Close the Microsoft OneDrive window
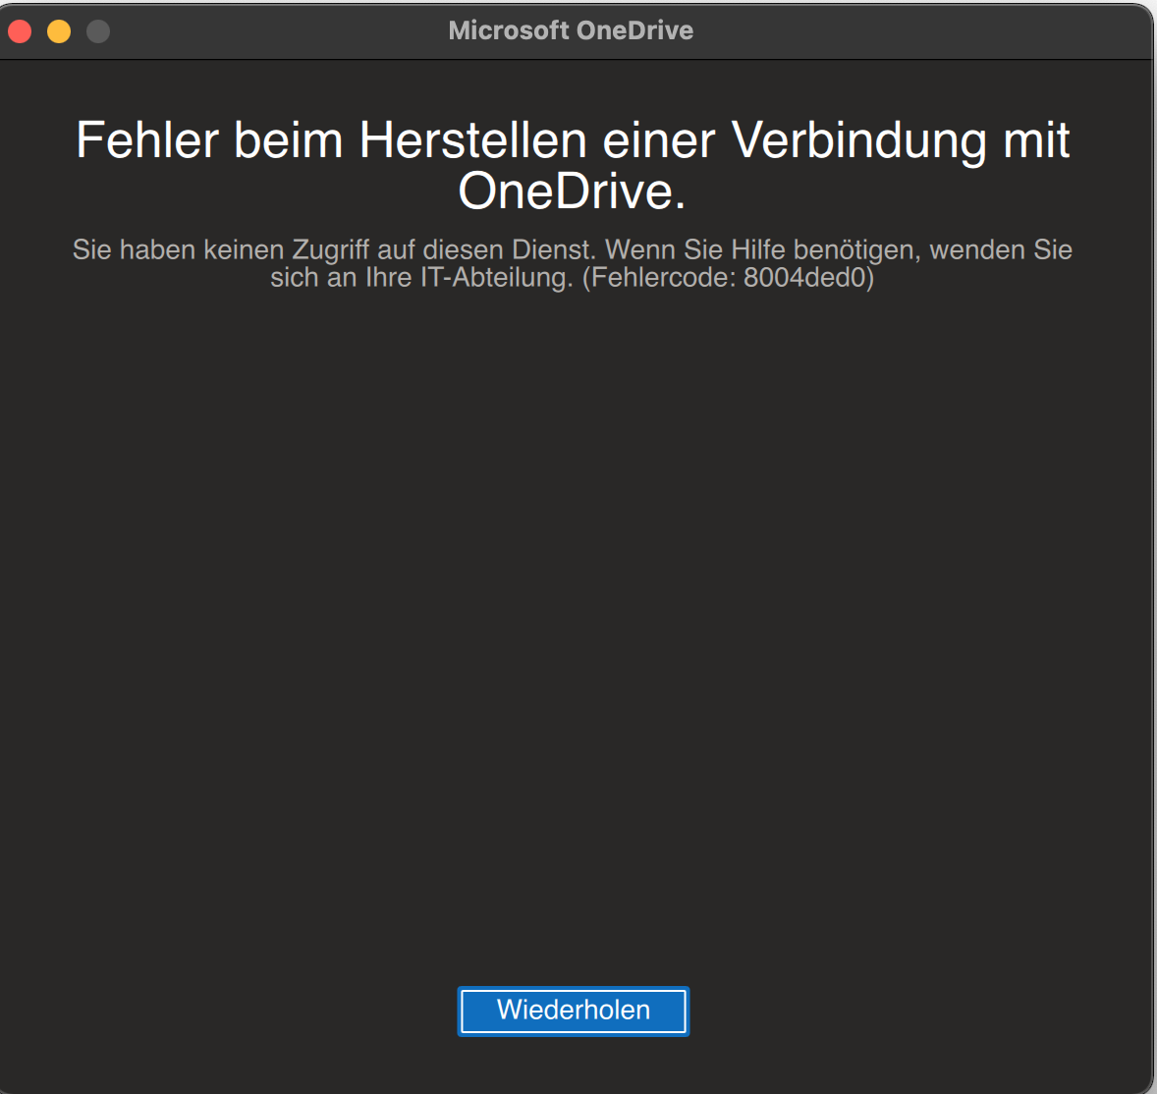Viewport: 1157px width, 1094px height. [x=20, y=31]
